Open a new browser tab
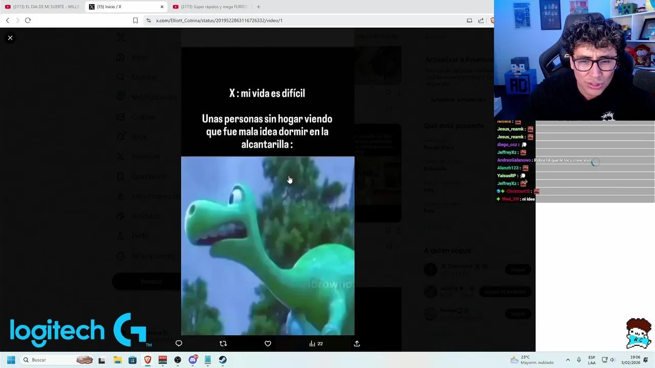The image size is (655, 368). [258, 7]
